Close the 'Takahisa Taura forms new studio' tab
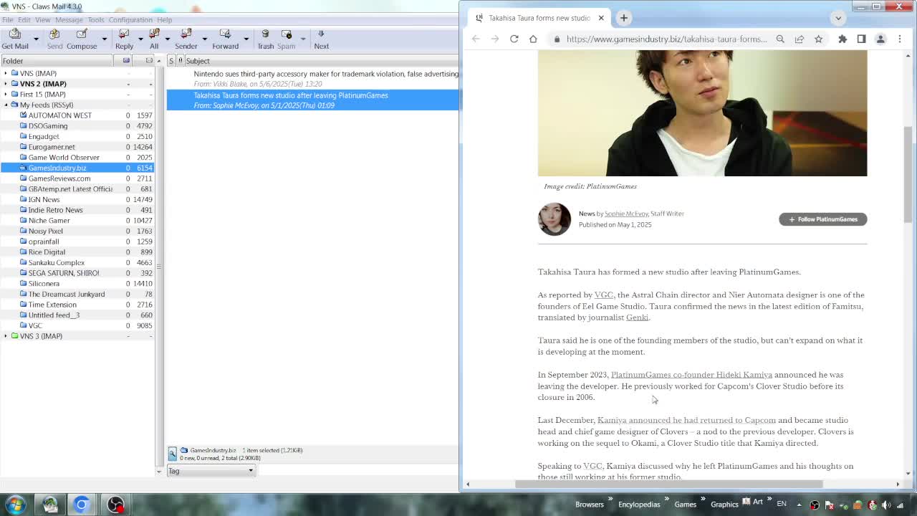This screenshot has width=917, height=516. pos(601,18)
